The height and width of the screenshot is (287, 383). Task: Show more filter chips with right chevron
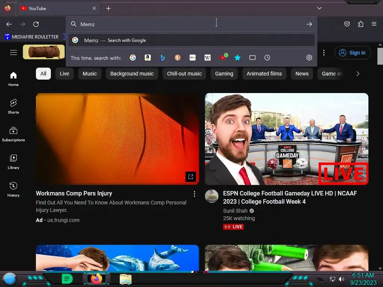point(358,74)
